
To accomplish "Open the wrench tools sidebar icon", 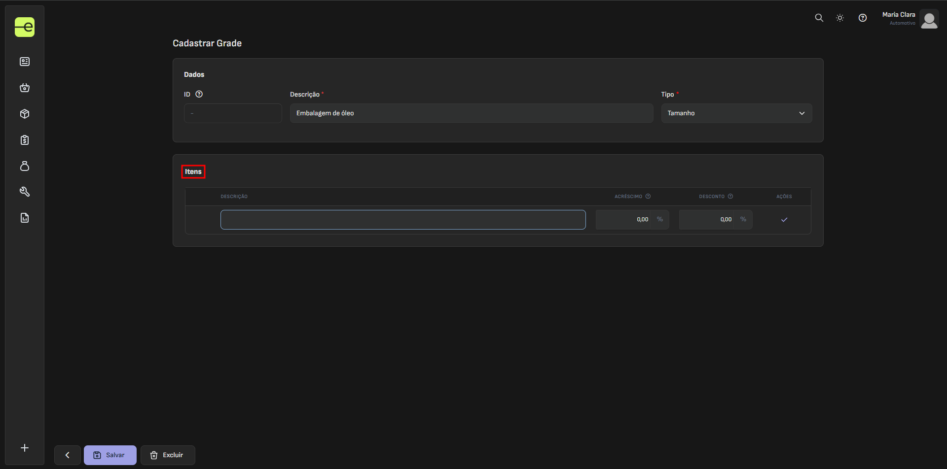I will coord(25,192).
